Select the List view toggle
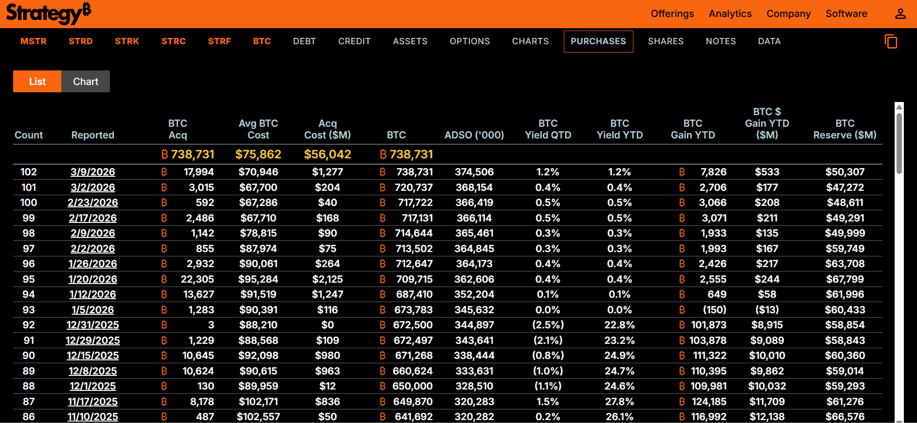The height and width of the screenshot is (423, 917). click(x=37, y=82)
